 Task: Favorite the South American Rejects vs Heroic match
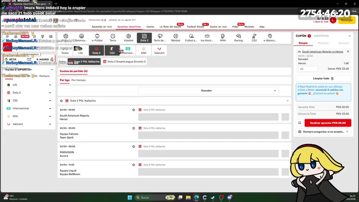tap(134, 110)
